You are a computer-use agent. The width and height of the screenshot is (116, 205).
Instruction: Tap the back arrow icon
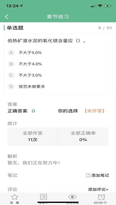tap(7, 17)
